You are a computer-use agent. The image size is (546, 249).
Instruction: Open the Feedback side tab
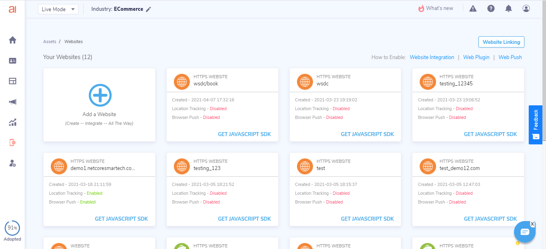point(536,125)
